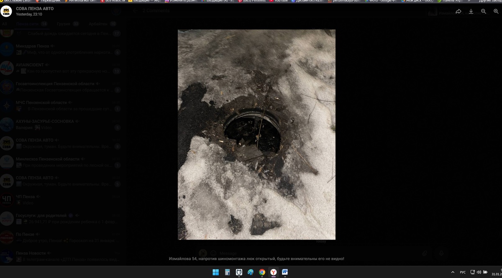This screenshot has width=502, height=278.
Task: Launch Calculator from the taskbar
Action: [227, 272]
